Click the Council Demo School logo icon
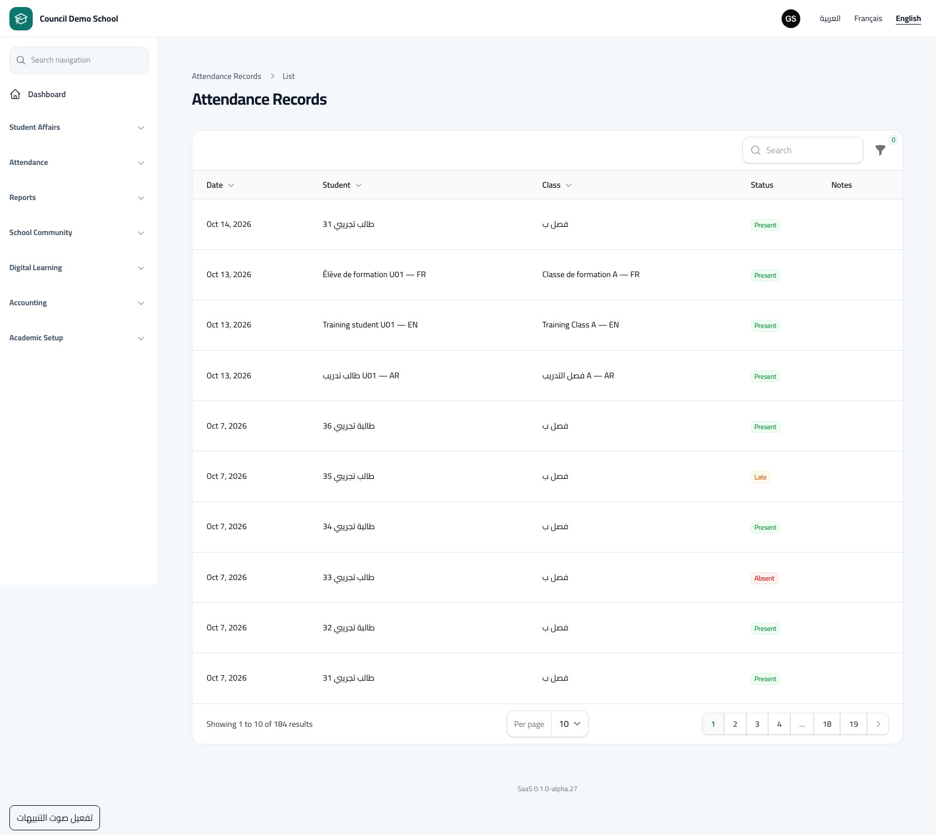936x835 pixels. point(21,19)
